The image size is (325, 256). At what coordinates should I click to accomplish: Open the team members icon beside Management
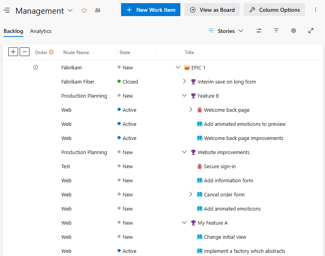pos(97,11)
